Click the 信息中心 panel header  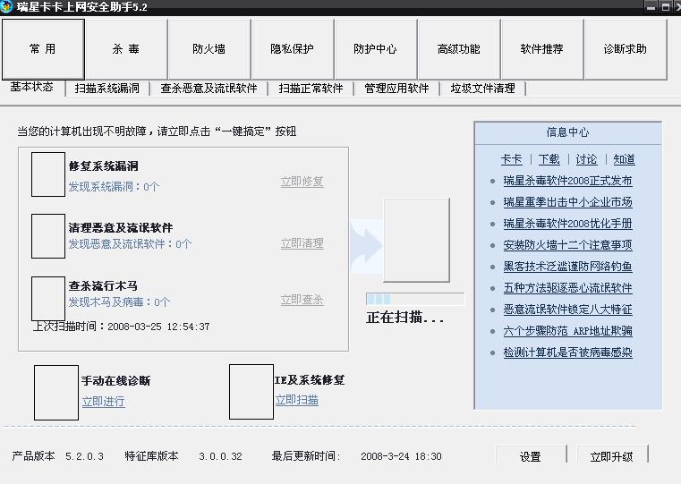567,132
